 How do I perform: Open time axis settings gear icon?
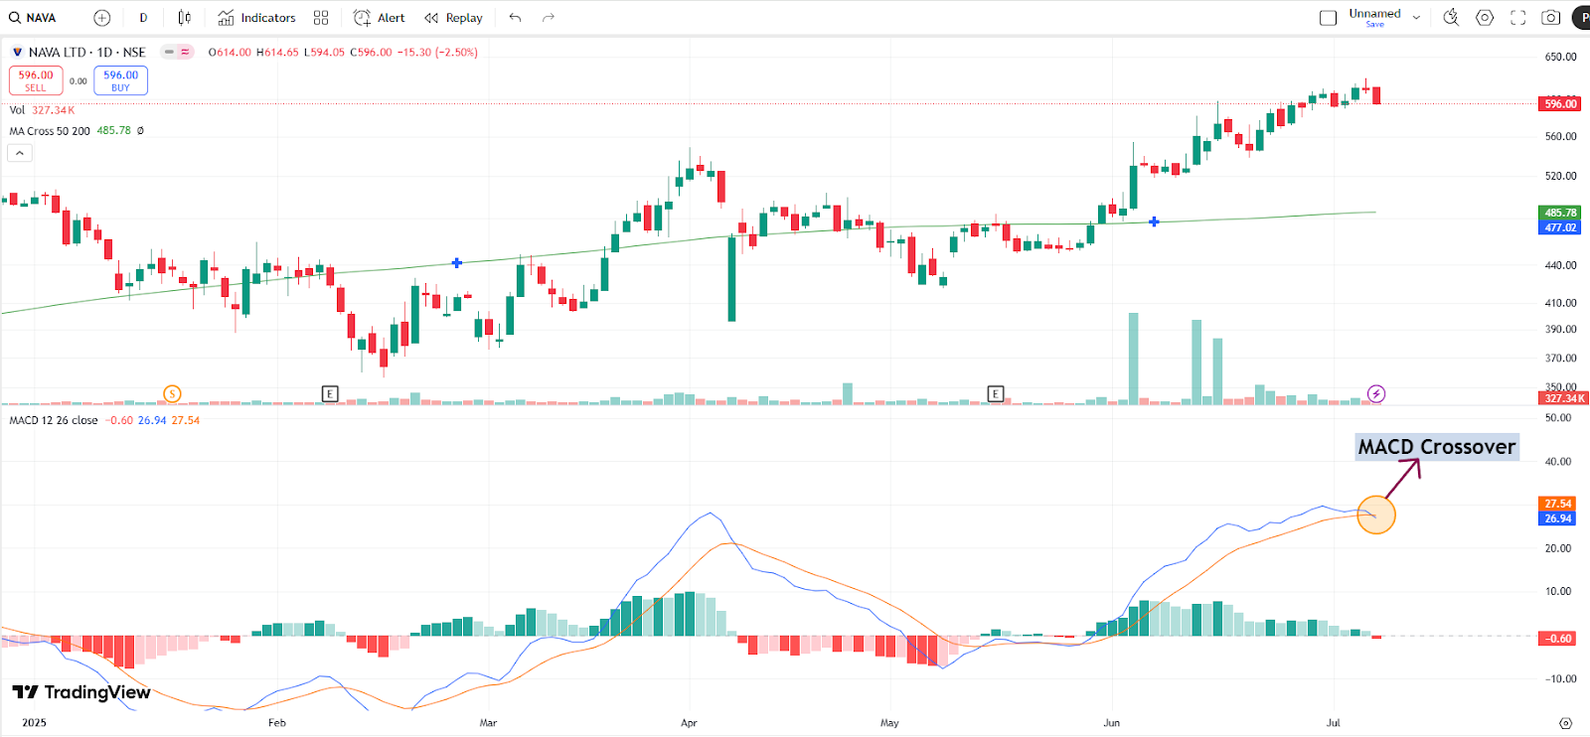click(x=1565, y=723)
